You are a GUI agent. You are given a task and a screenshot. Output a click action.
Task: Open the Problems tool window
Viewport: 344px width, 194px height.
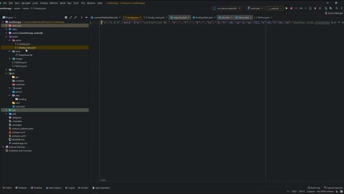(21, 188)
